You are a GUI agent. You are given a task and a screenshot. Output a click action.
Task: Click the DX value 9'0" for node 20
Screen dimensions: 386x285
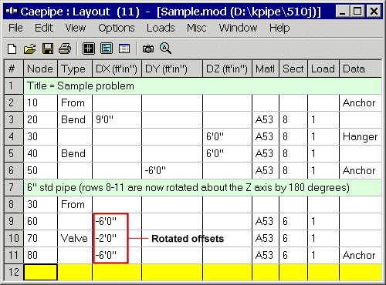(x=117, y=119)
